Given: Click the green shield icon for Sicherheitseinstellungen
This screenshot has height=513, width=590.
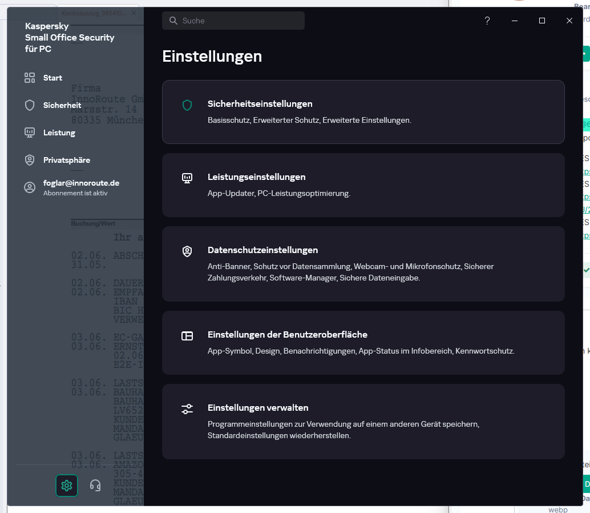Looking at the screenshot, I should coord(187,105).
